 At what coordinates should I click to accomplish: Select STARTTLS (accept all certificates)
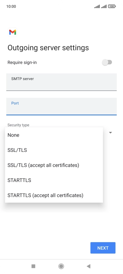[54, 195]
